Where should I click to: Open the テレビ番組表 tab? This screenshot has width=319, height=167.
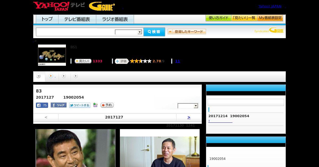[77, 19]
